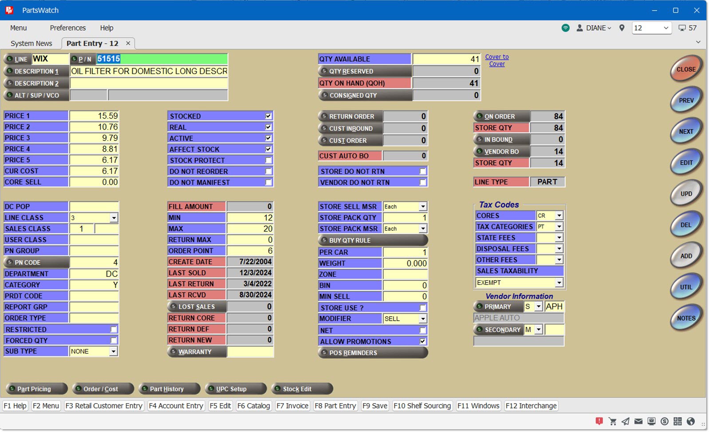Click the Cover to Cover link
Viewport: 709px width, 432px height.
point(497,60)
